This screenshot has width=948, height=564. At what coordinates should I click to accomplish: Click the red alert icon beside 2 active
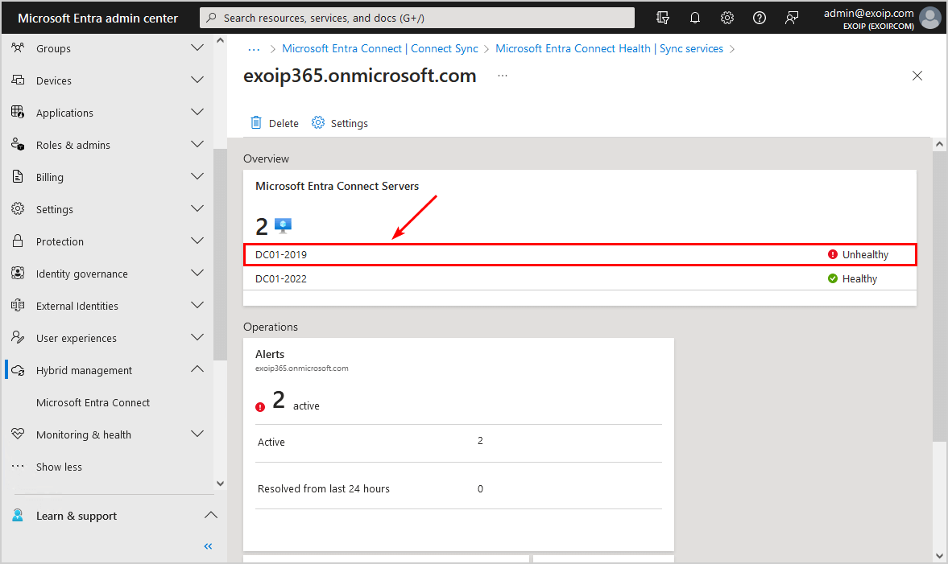(260, 407)
